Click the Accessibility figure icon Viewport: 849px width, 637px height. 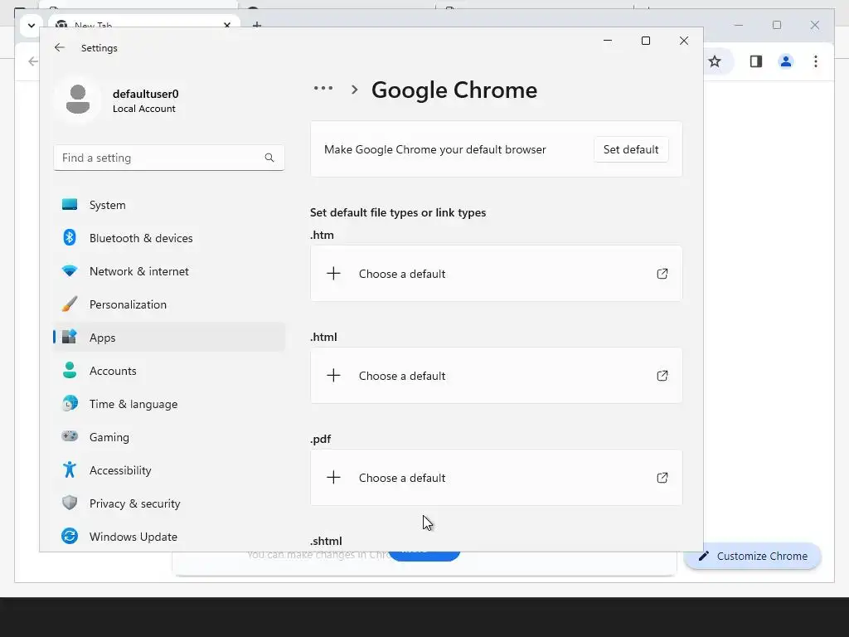point(70,469)
